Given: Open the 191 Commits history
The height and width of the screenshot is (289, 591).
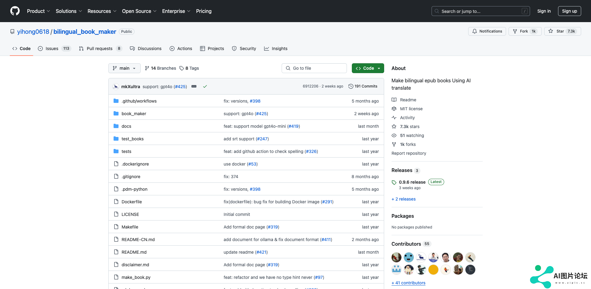Looking at the screenshot, I should pyautogui.click(x=363, y=86).
